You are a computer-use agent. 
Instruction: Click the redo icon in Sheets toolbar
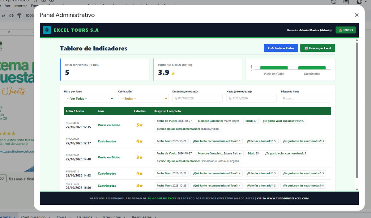click(x=3, y=15)
